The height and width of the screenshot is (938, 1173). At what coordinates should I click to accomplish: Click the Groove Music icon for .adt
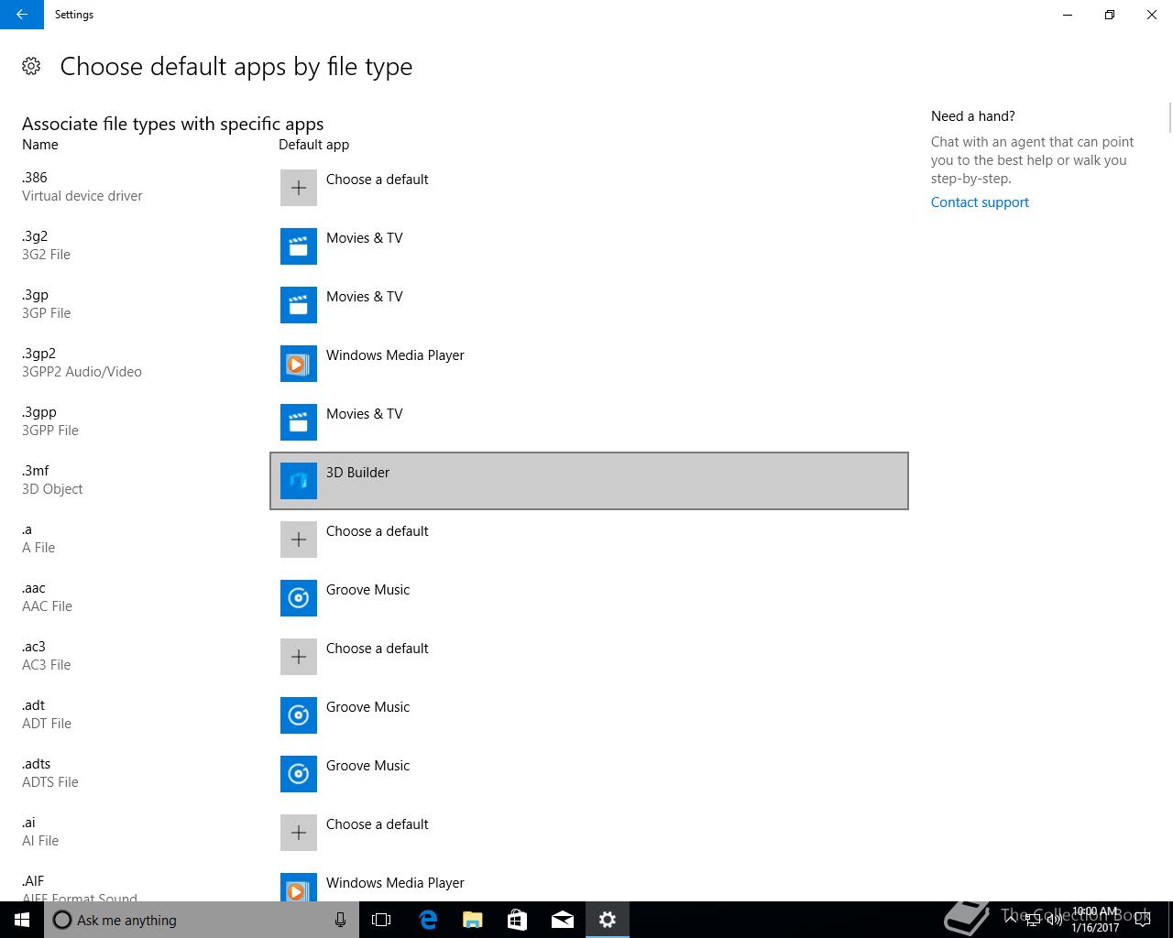point(299,715)
